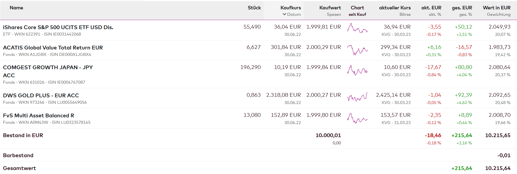Sort by Kaufwert column header

click(x=330, y=8)
